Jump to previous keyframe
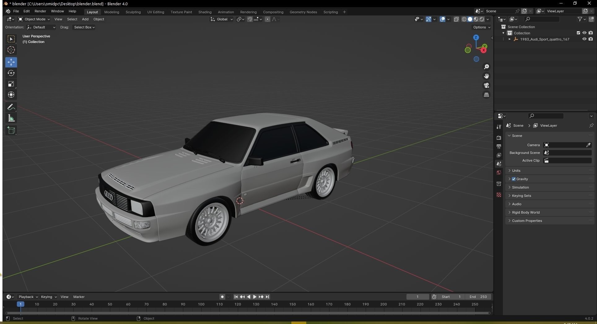 tap(242, 297)
